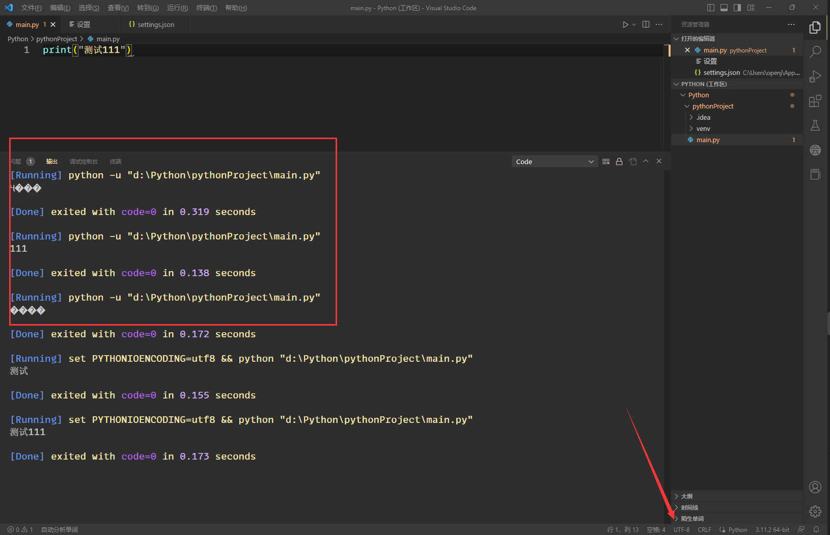Collapse the Python root folder
Image resolution: width=830 pixels, height=535 pixels.
click(x=737, y=95)
